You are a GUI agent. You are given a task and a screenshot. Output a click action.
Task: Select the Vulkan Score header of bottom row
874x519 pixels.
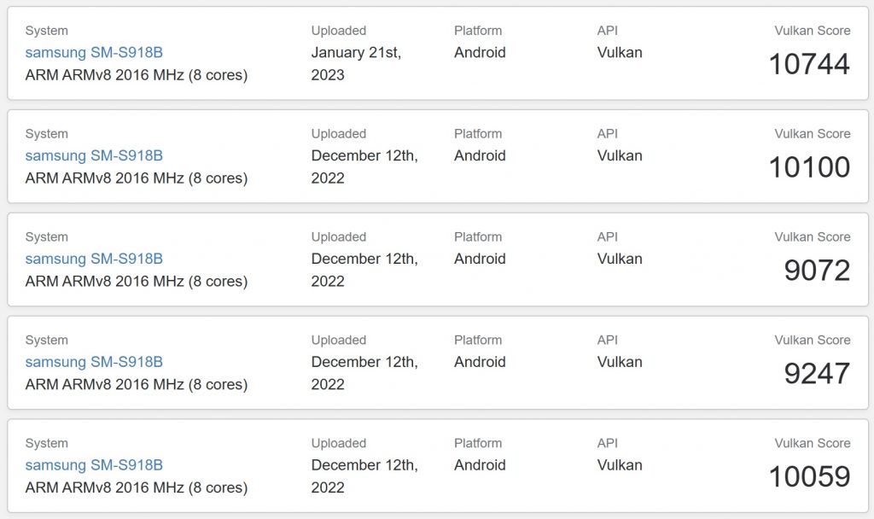point(812,443)
